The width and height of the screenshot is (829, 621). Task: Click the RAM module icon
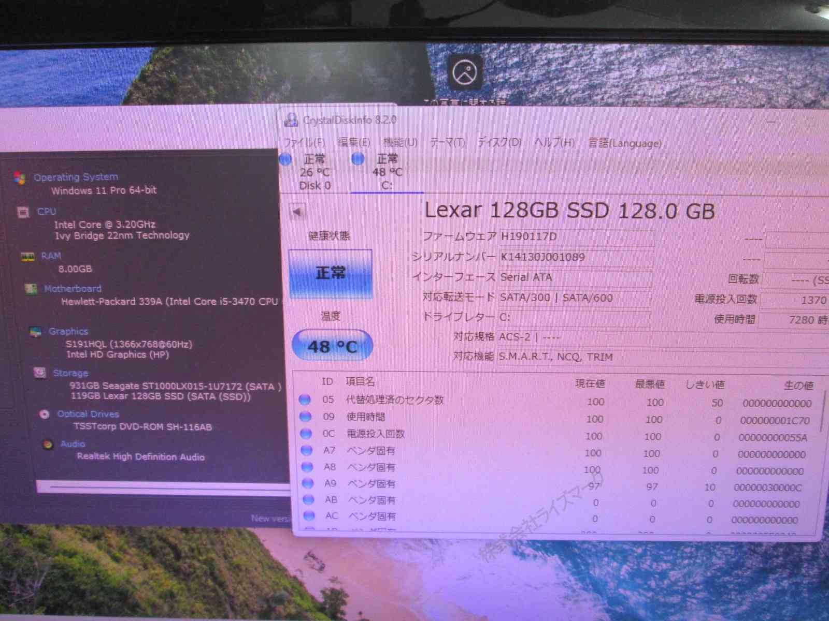pos(27,257)
